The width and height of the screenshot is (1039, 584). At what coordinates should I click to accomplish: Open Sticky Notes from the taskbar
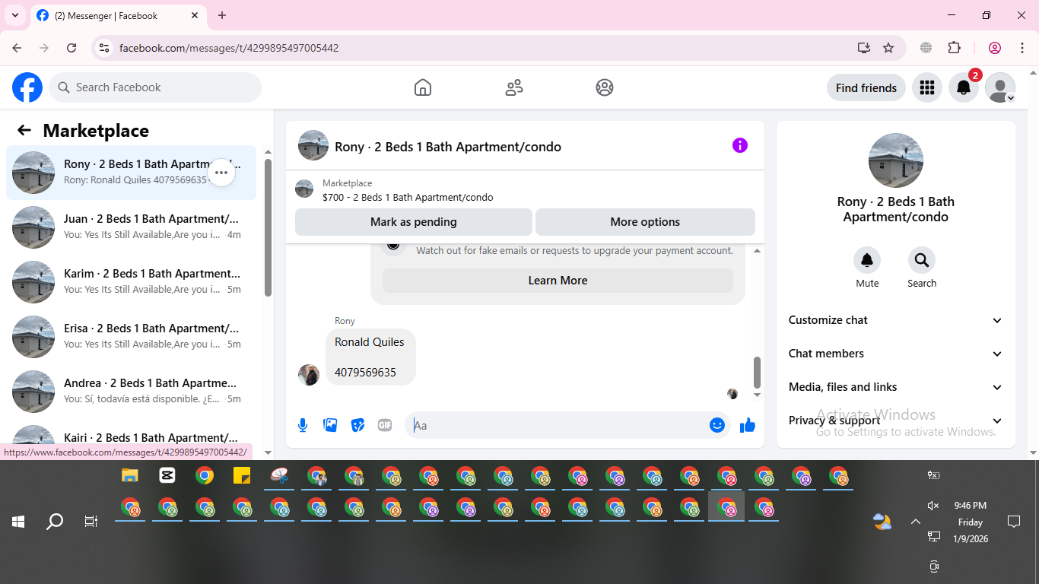tap(242, 476)
